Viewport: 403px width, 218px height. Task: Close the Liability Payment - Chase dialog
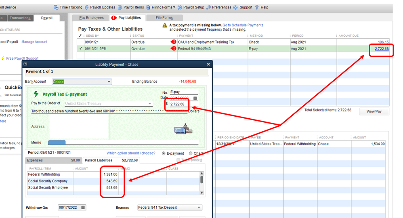click(x=208, y=64)
